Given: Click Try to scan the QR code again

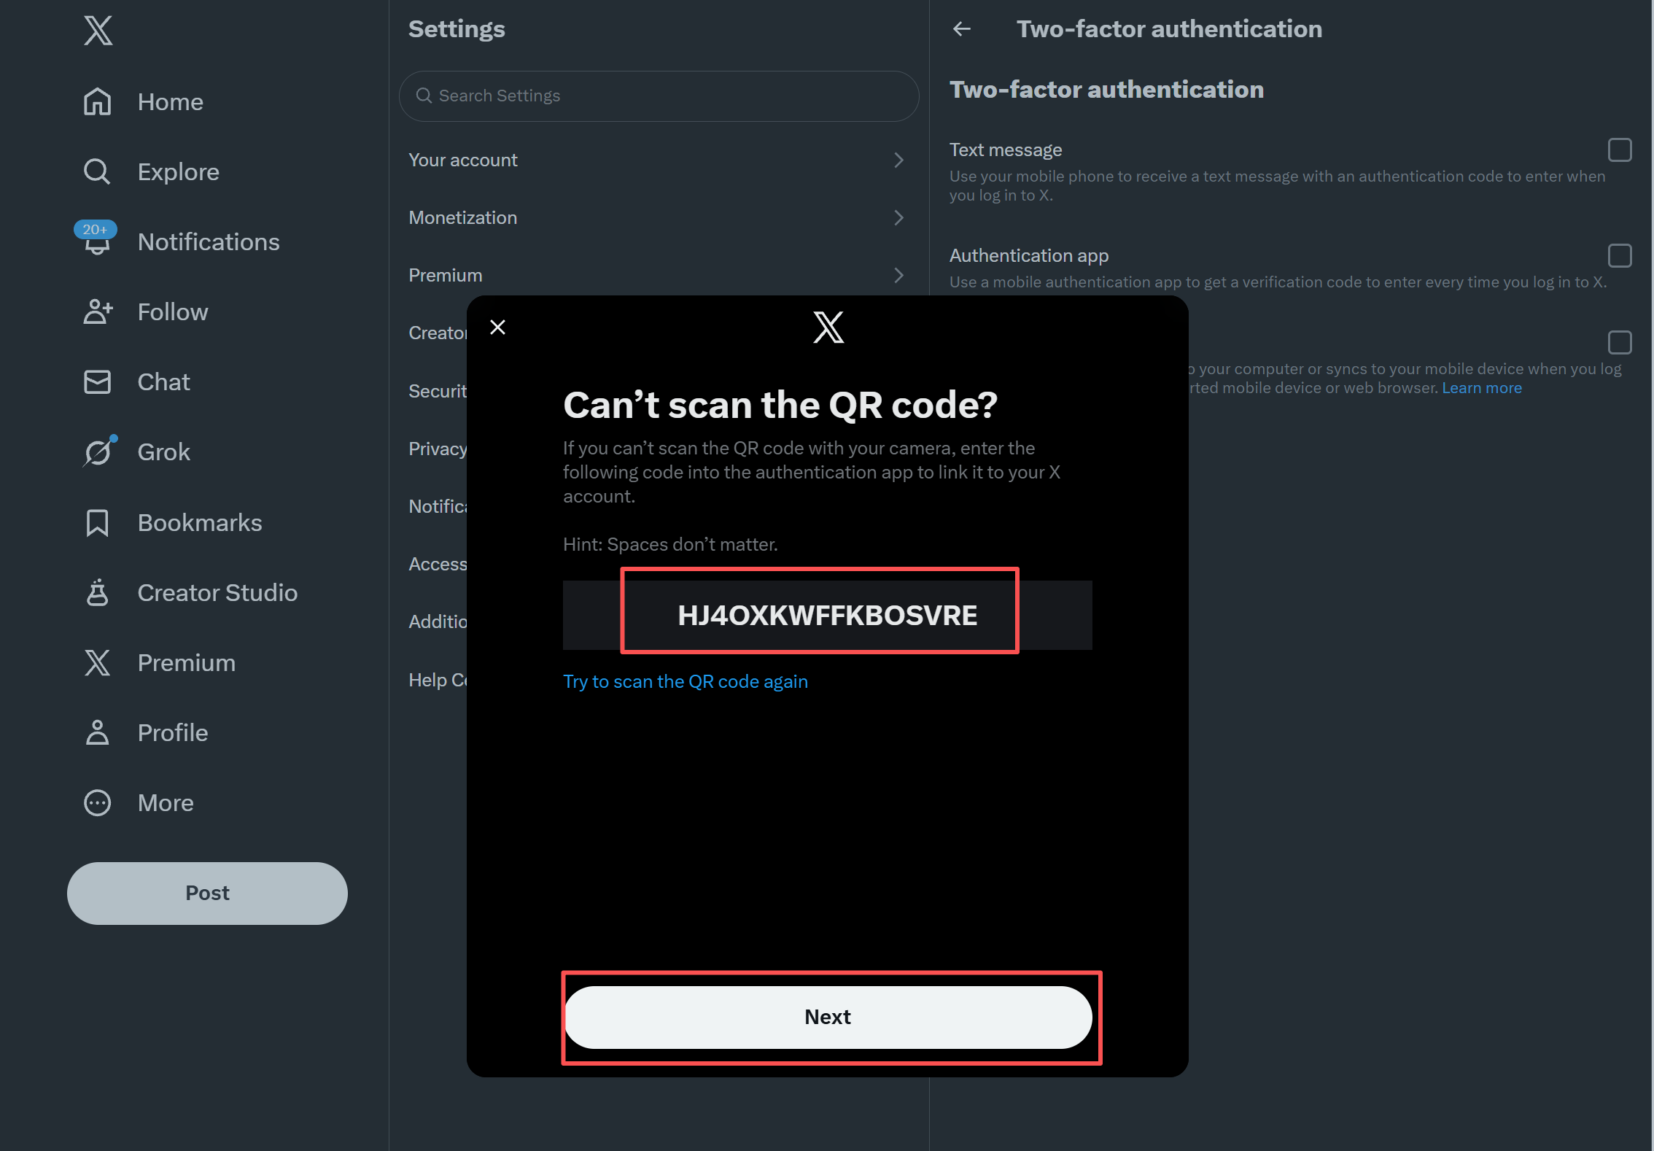Looking at the screenshot, I should [x=685, y=681].
